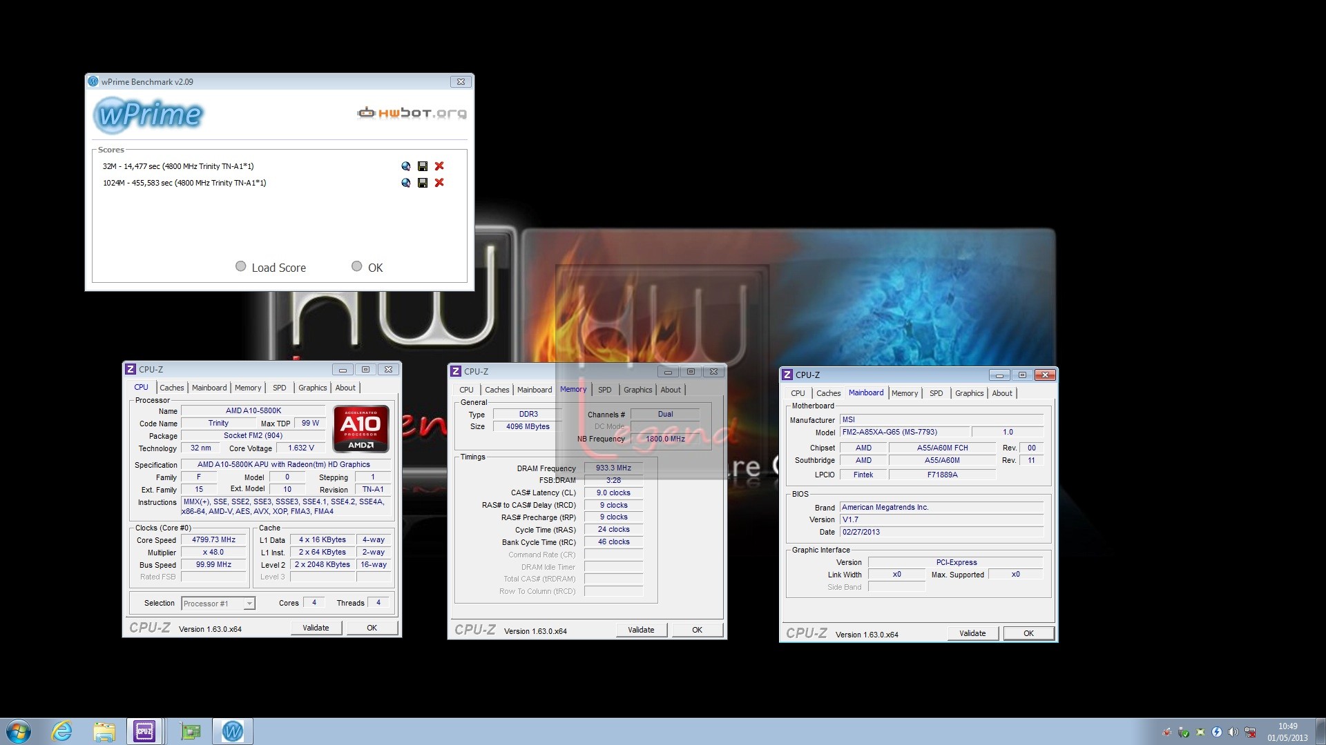Click the CAS# Latency 9.0 clocks value

613,493
